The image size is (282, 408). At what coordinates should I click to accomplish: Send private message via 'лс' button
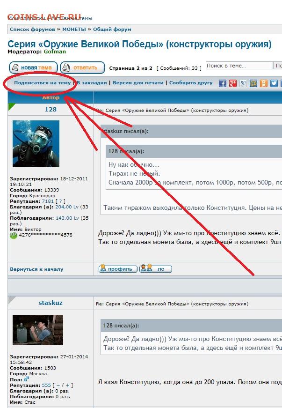(156, 269)
